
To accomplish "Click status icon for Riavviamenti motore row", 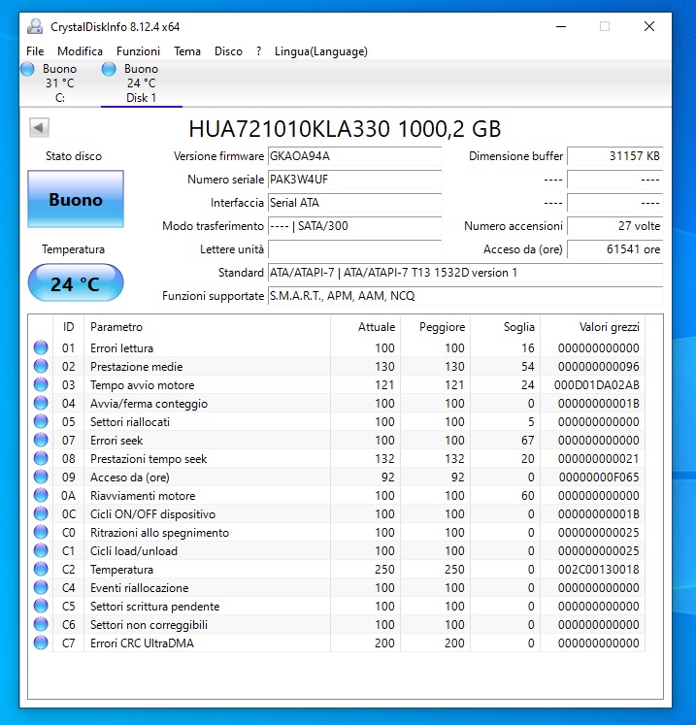I will [x=41, y=495].
